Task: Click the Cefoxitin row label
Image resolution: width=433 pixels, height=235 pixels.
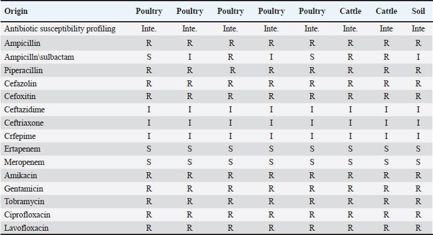Action: [20, 97]
